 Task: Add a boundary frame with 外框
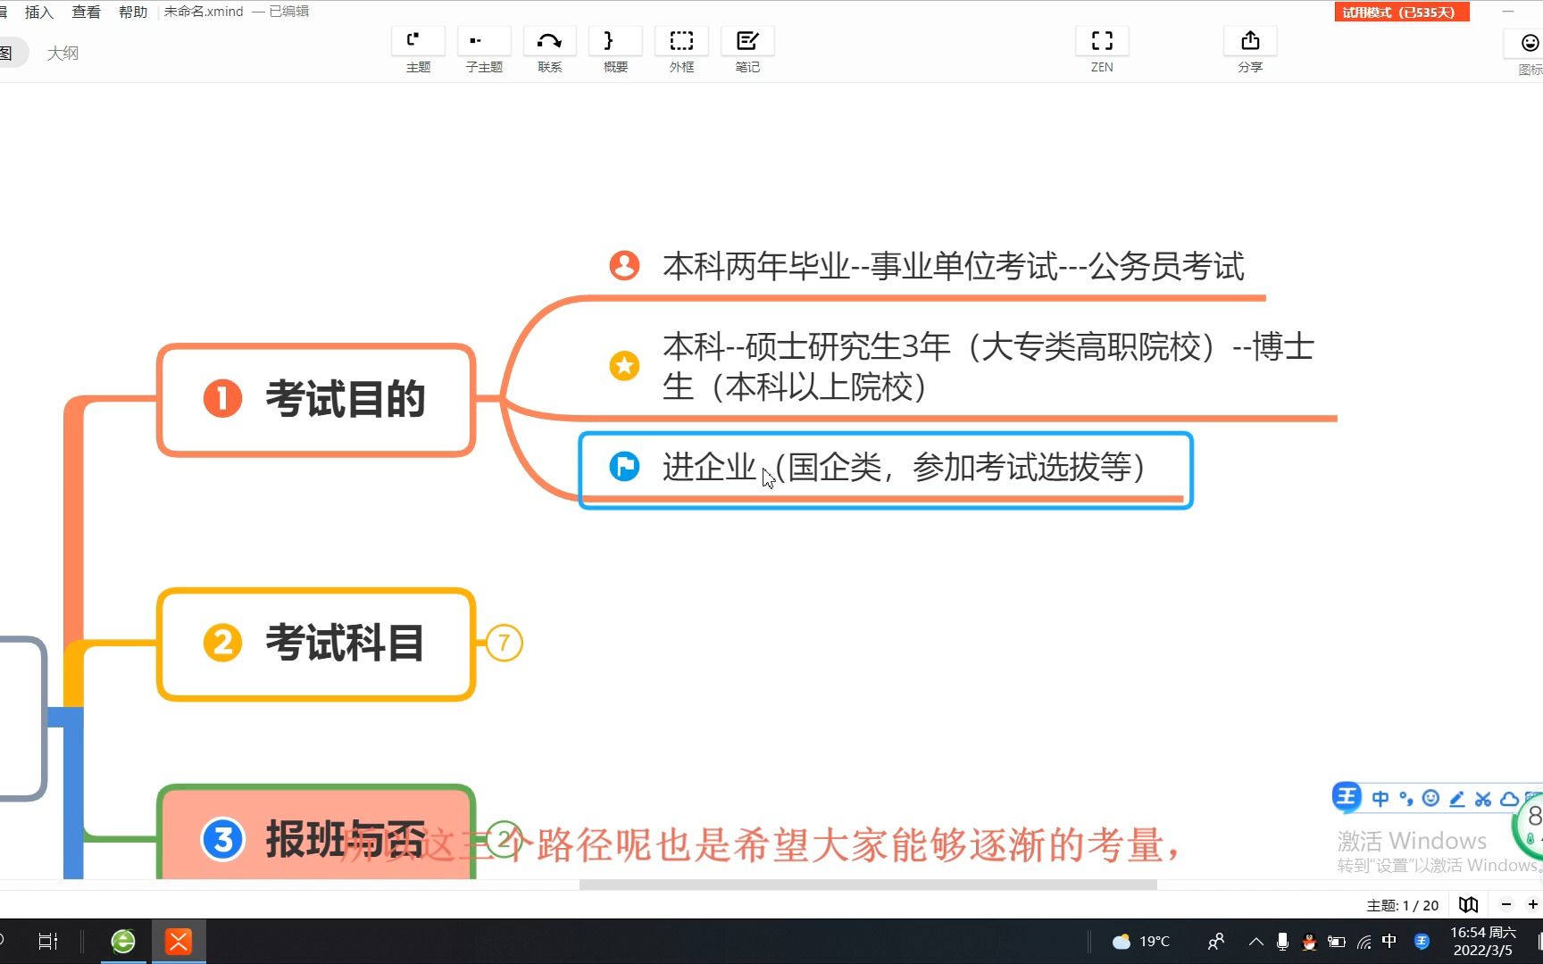coord(681,51)
